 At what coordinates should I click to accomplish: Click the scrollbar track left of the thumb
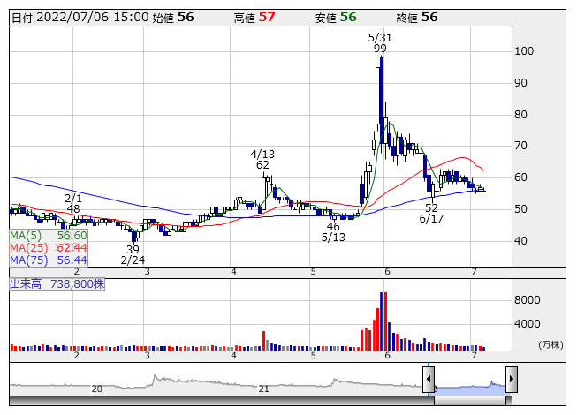click(221, 401)
